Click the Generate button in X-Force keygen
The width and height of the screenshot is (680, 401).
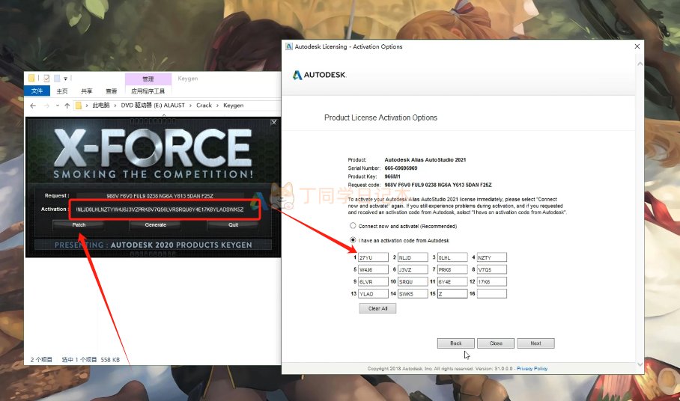pyautogui.click(x=155, y=224)
